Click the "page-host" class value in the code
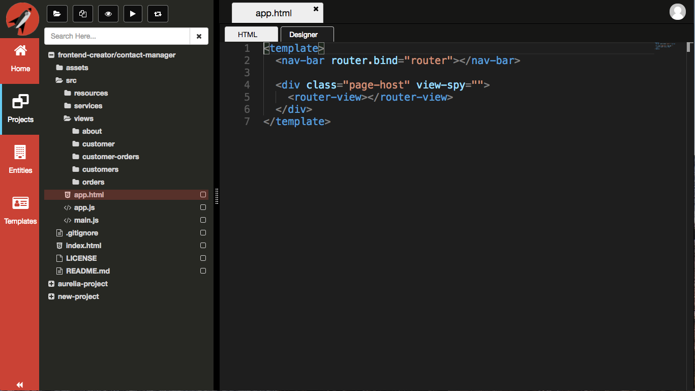 point(377,85)
